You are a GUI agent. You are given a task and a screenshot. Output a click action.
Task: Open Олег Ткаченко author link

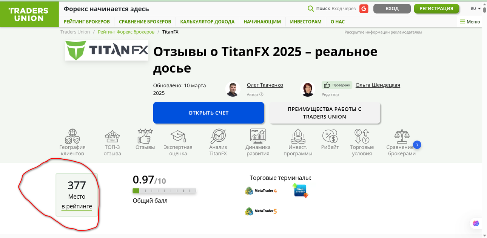pyautogui.click(x=265, y=85)
